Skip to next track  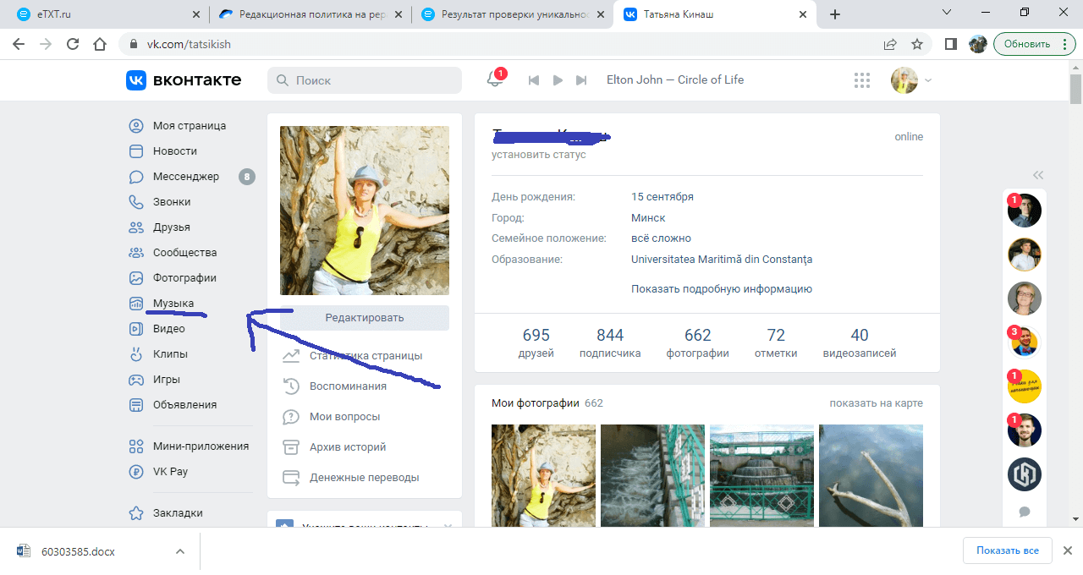coord(581,79)
